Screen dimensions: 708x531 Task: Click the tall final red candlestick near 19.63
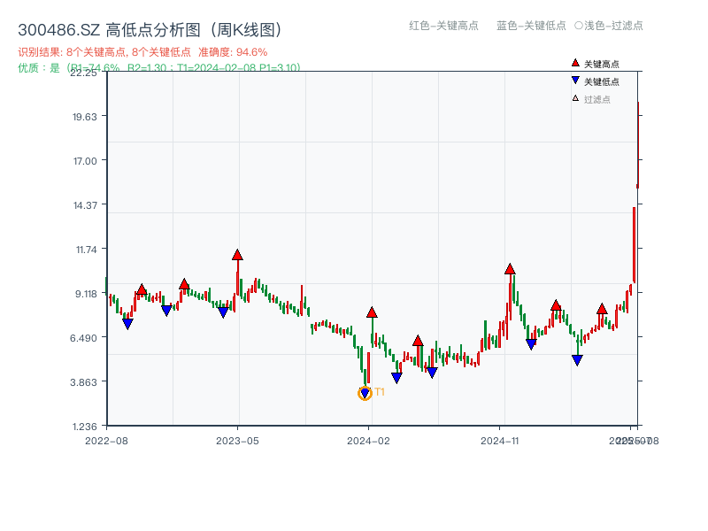pyautogui.click(x=638, y=144)
